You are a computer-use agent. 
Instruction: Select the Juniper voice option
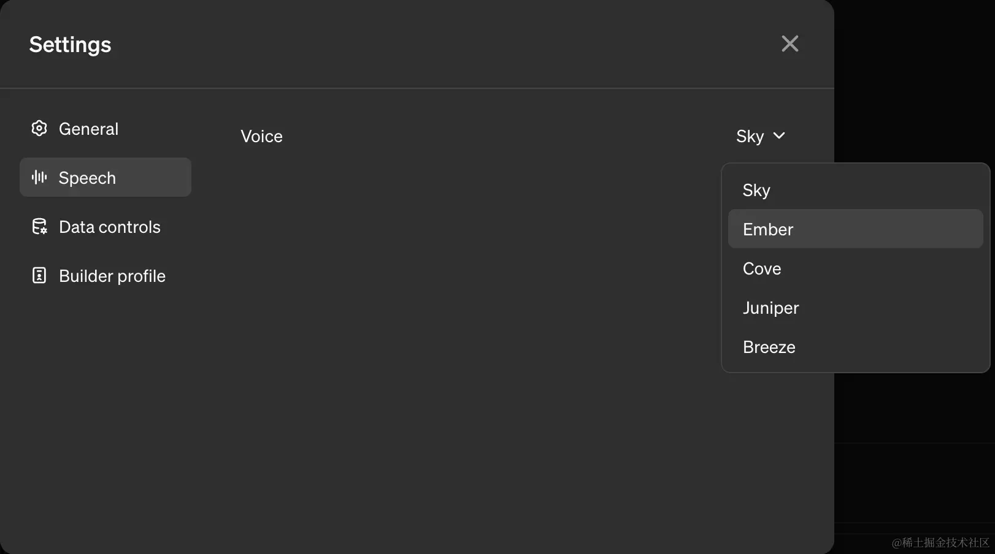(x=770, y=308)
